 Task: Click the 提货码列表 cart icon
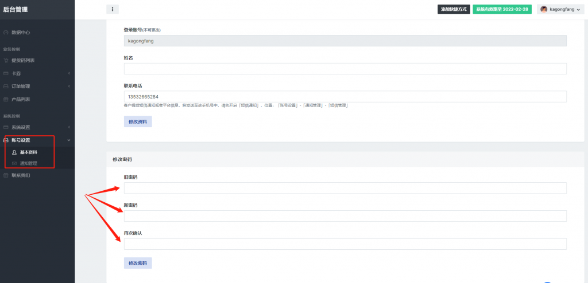(x=6, y=60)
